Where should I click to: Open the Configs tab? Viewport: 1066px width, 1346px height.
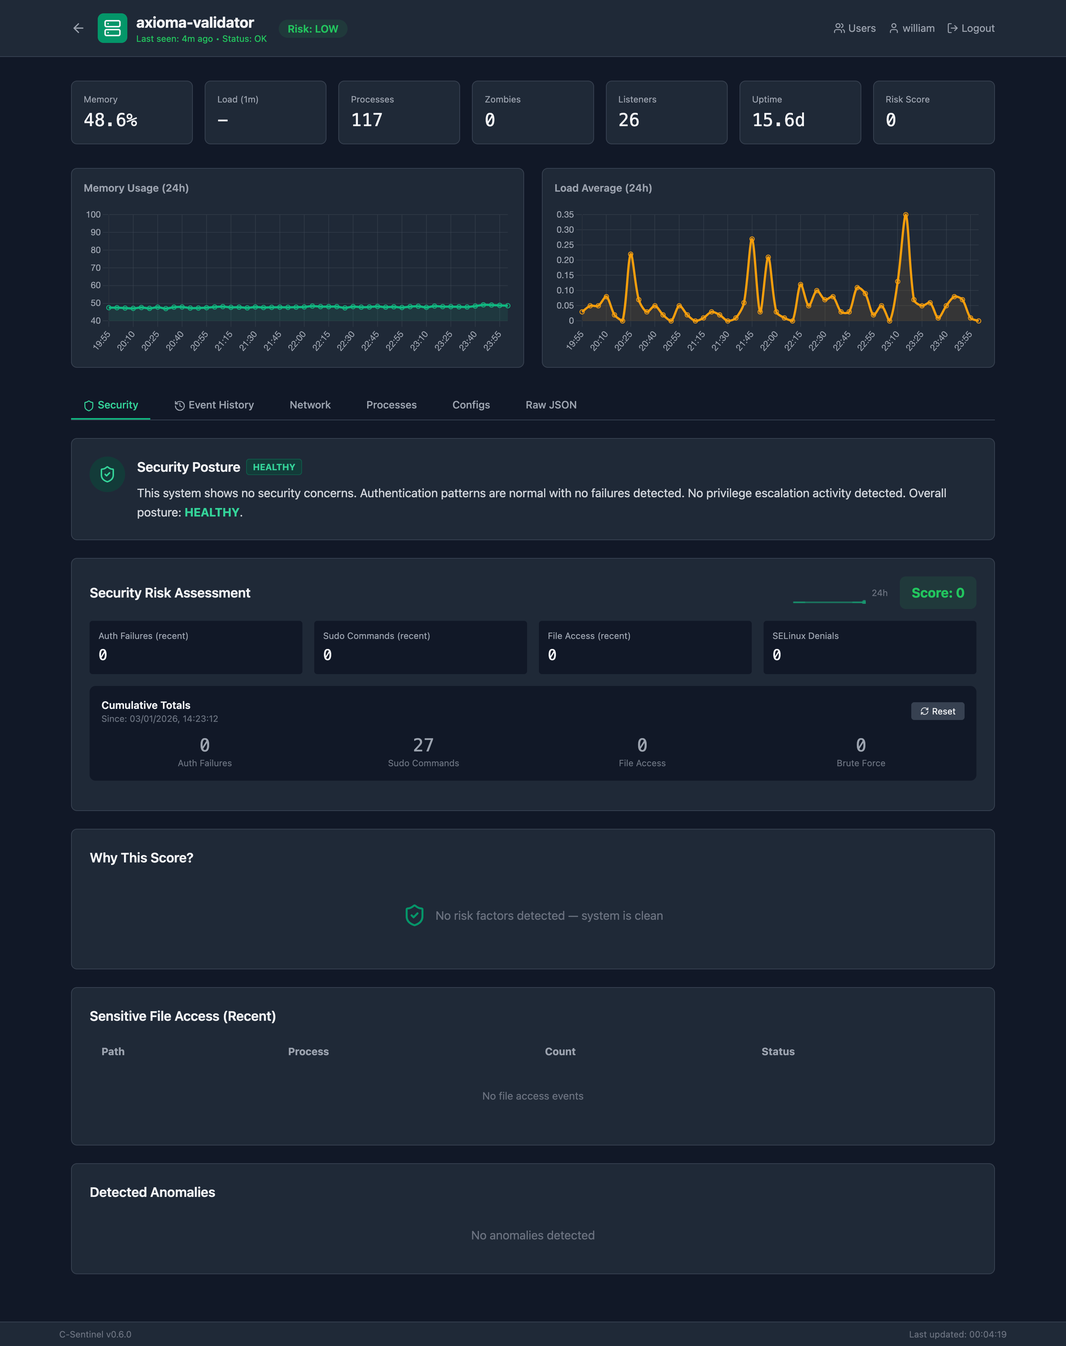click(x=470, y=405)
